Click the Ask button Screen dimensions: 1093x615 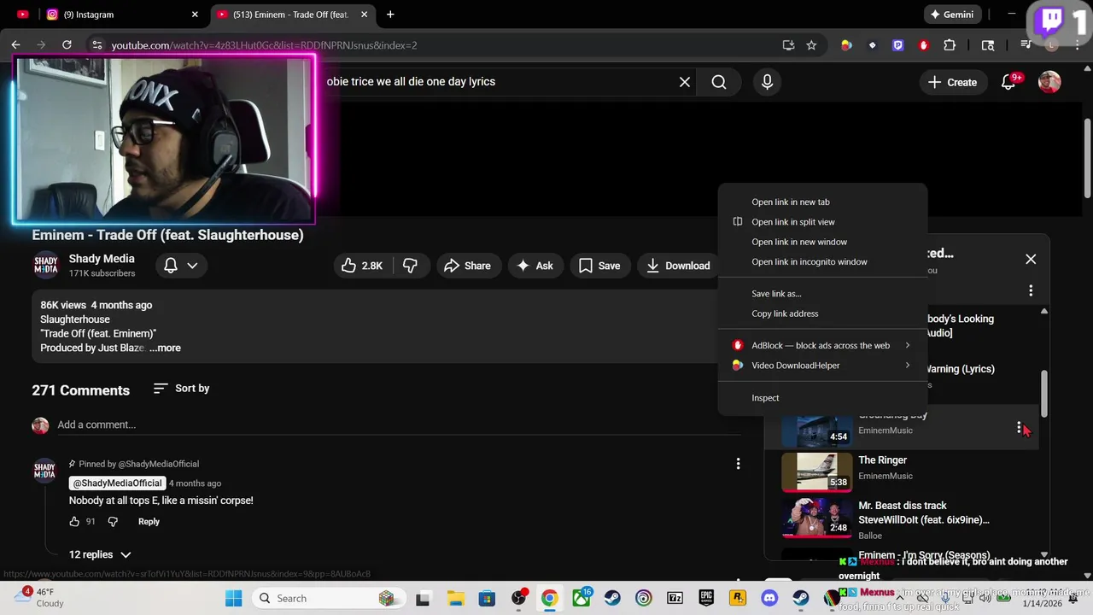point(535,266)
